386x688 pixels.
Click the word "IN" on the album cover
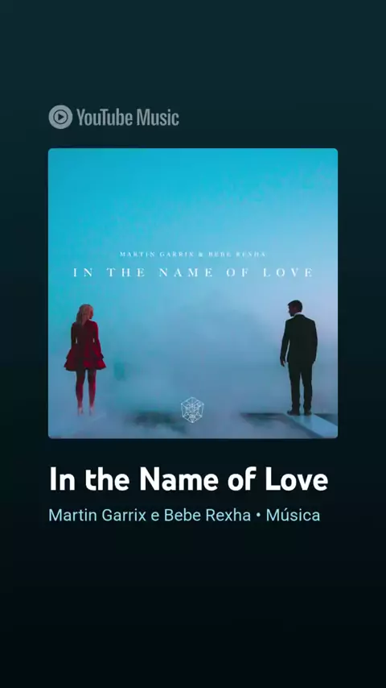[x=84, y=272]
